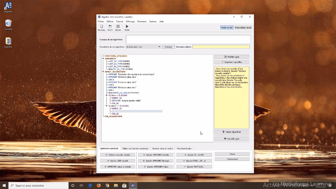The width and height of the screenshot is (336, 189).
Task: Click the Ajouter SI...ALORS button
Action: click(x=194, y=155)
